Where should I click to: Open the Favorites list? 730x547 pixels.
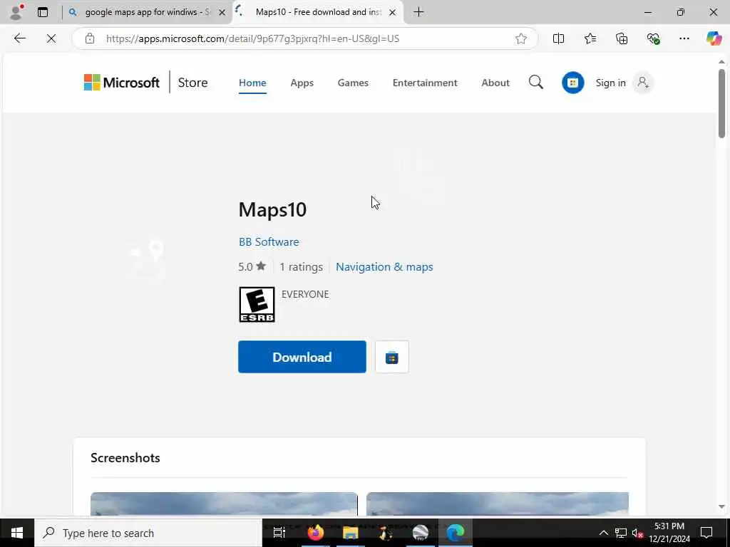pos(590,38)
